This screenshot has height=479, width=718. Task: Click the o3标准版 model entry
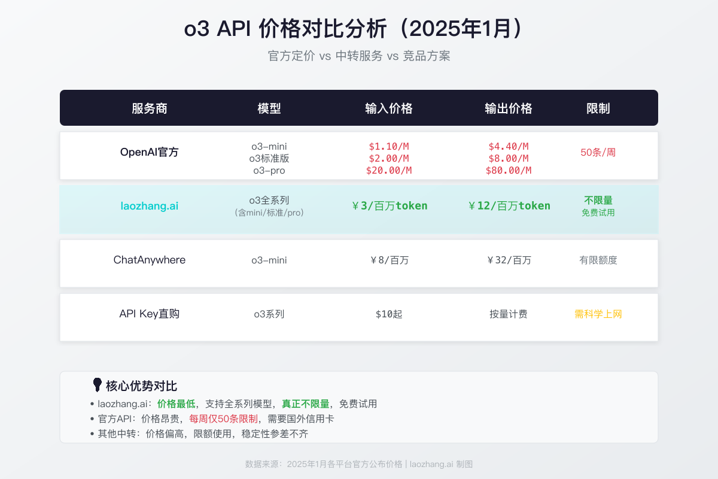pos(269,158)
